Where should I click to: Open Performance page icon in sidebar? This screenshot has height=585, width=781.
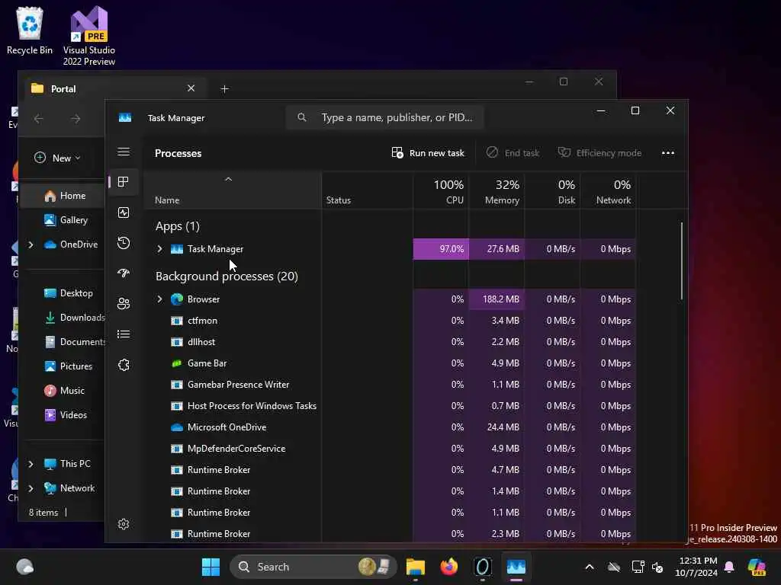[x=124, y=213]
